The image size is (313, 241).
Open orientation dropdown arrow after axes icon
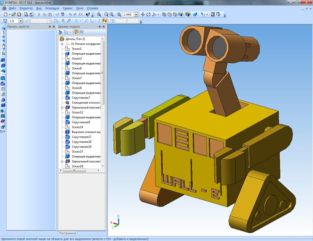[x=159, y=15]
